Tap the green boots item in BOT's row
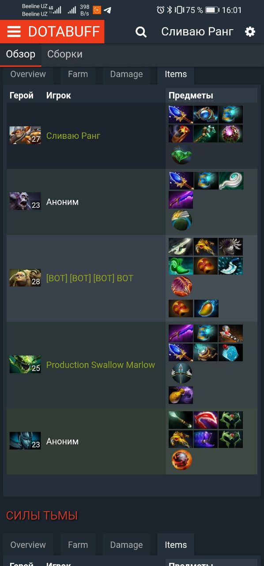 [x=181, y=266]
